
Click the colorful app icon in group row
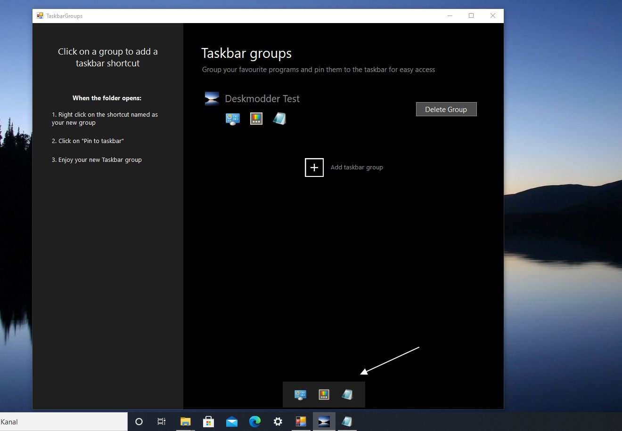point(256,119)
